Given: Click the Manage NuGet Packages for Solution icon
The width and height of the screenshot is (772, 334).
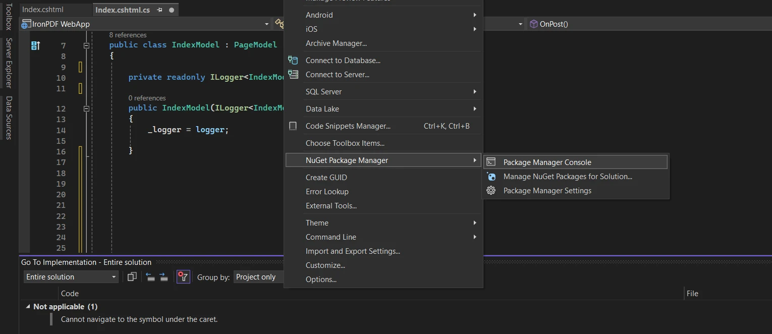Looking at the screenshot, I should click(x=491, y=177).
